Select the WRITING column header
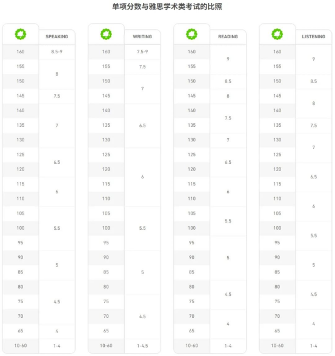The image size is (335, 356). point(142,36)
